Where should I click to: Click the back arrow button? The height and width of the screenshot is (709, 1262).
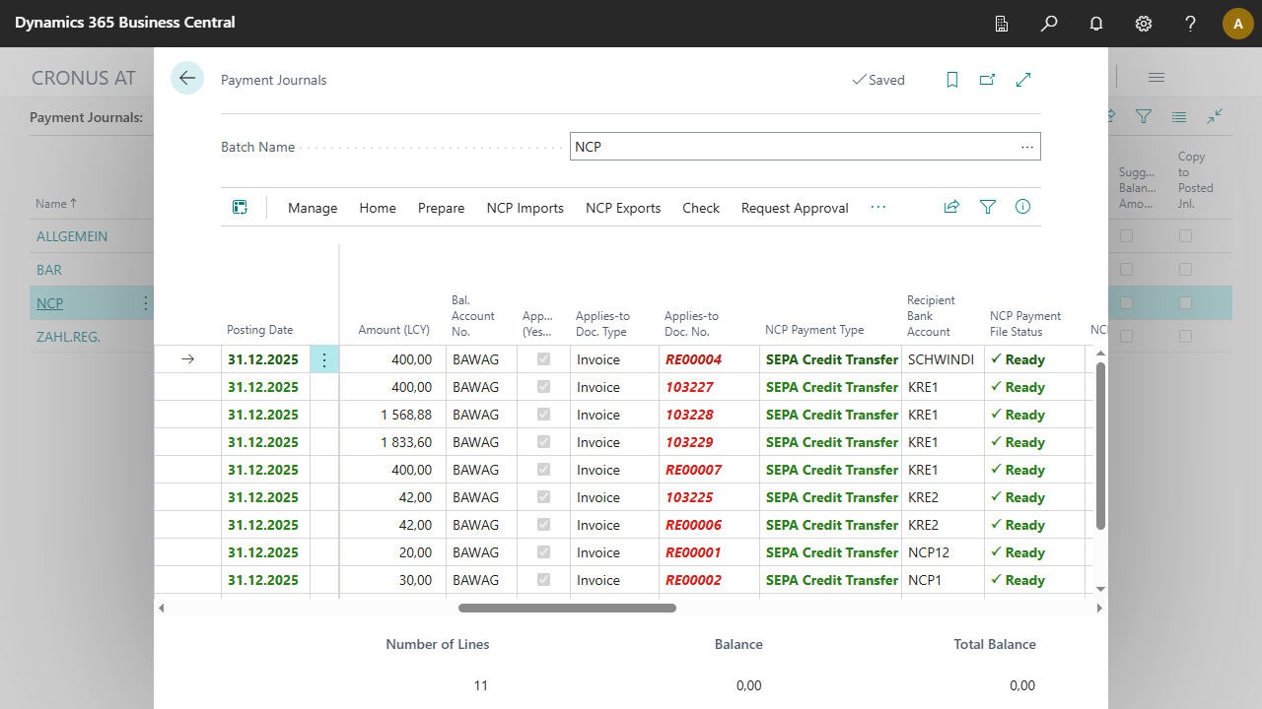point(187,78)
